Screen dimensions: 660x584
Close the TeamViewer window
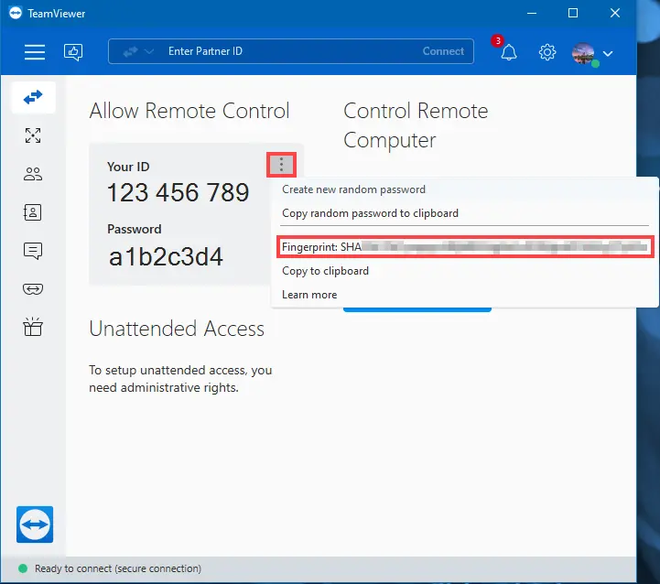[x=615, y=13]
